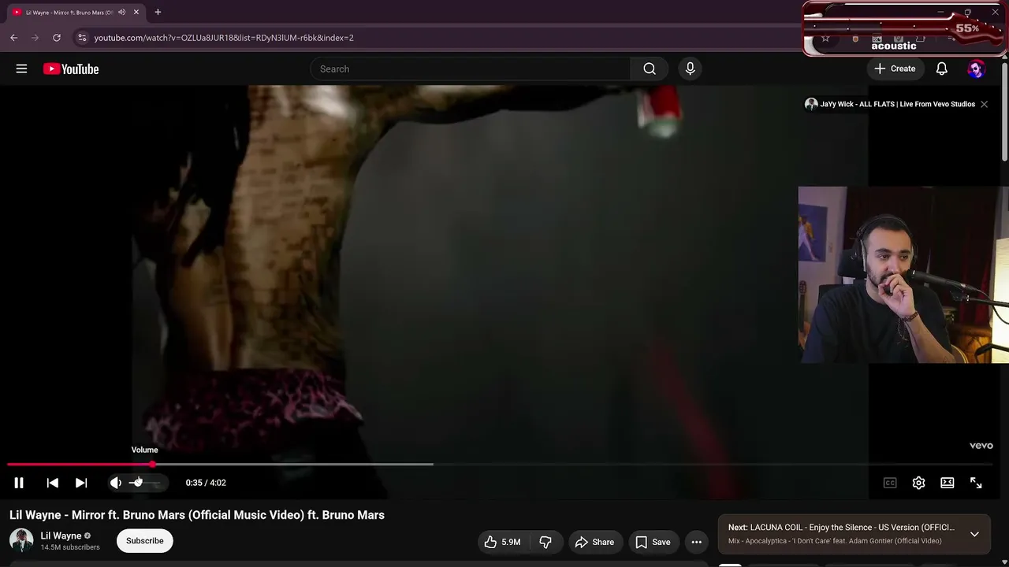Click the magnifying glass search button
This screenshot has height=567, width=1009.
(x=650, y=69)
